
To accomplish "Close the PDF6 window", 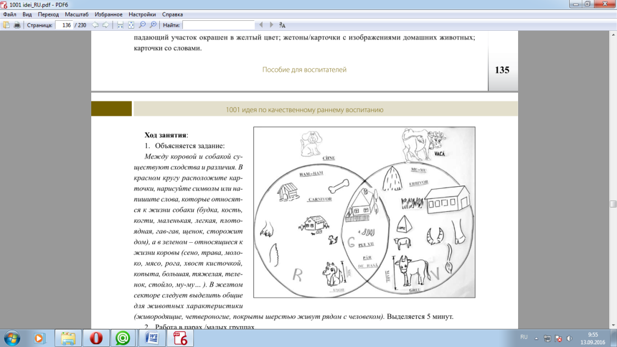I will click(605, 4).
